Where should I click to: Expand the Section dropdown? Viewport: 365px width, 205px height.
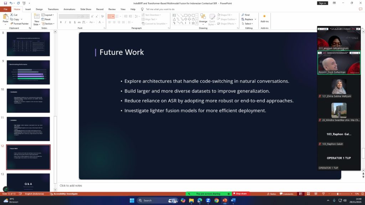point(48,24)
